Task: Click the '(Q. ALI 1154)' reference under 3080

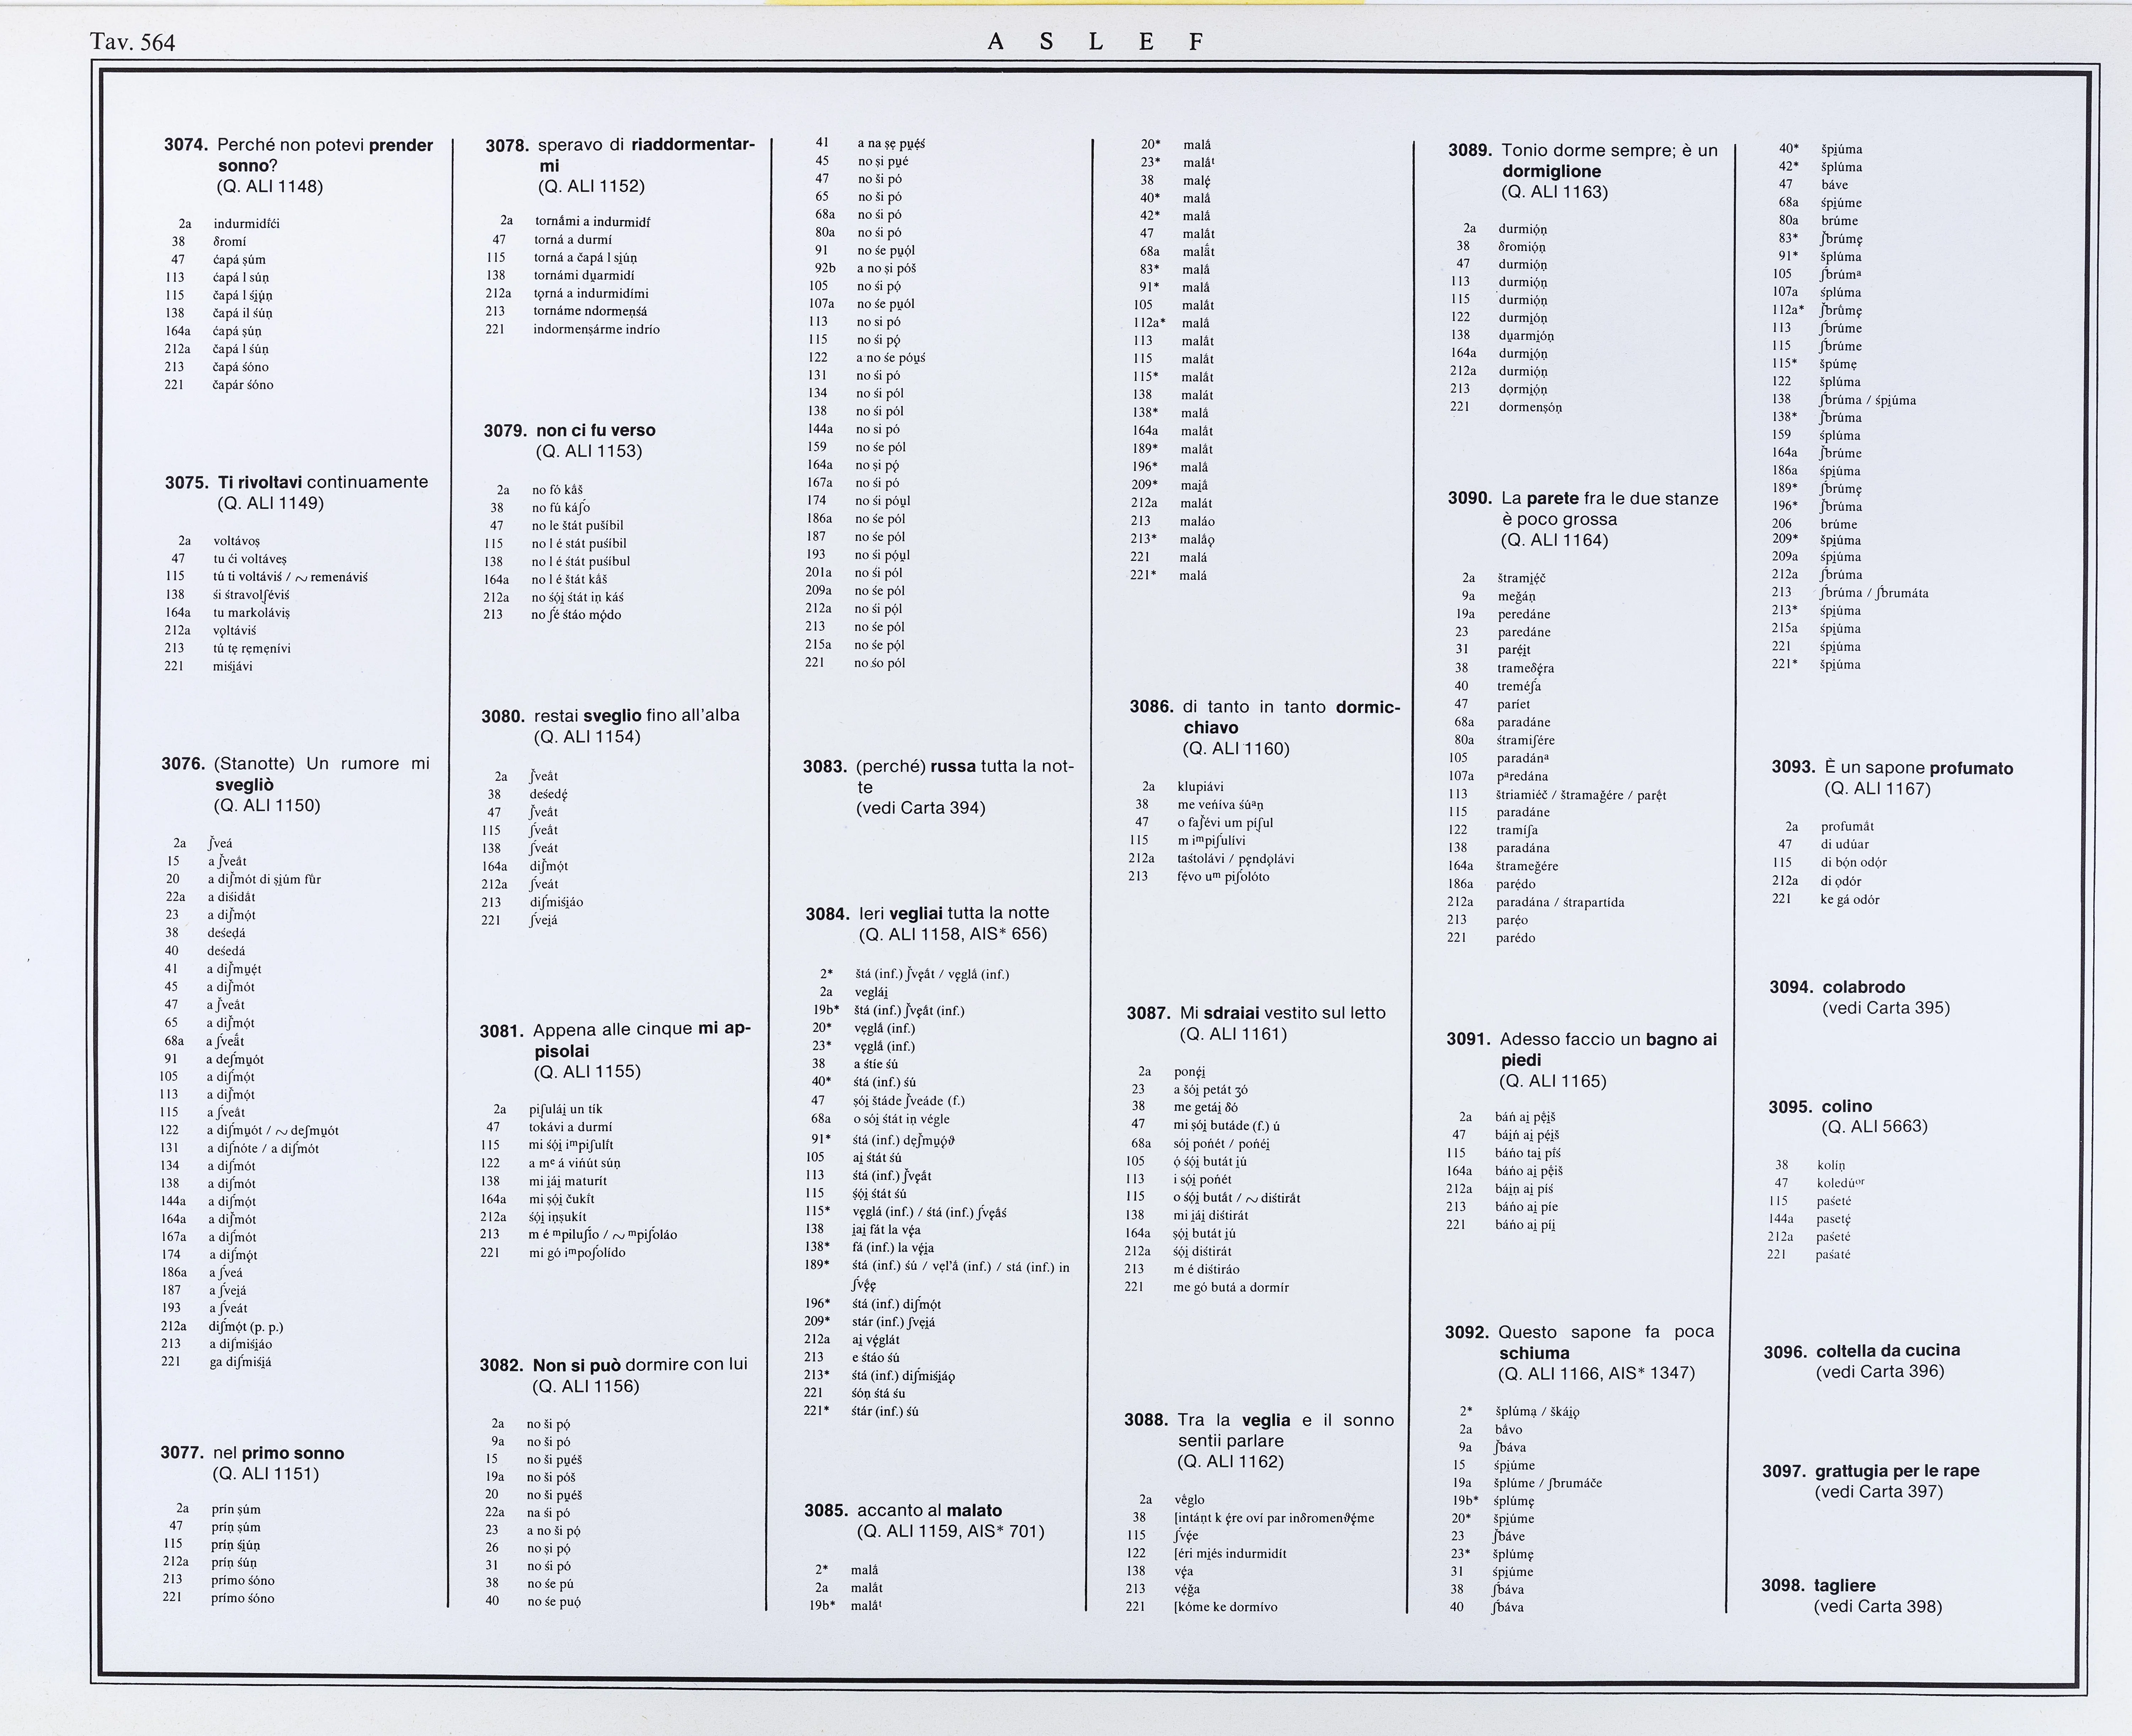Action: click(587, 737)
